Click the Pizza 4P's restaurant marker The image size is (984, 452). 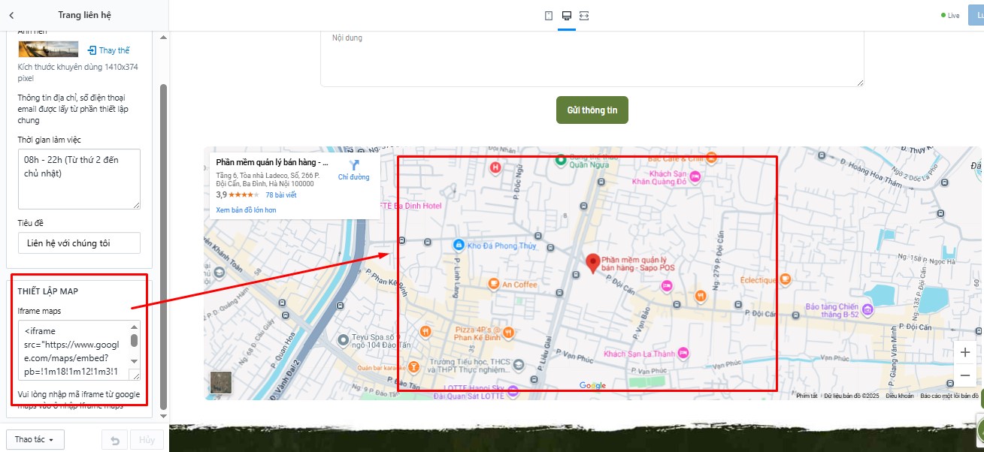pyautogui.click(x=509, y=331)
